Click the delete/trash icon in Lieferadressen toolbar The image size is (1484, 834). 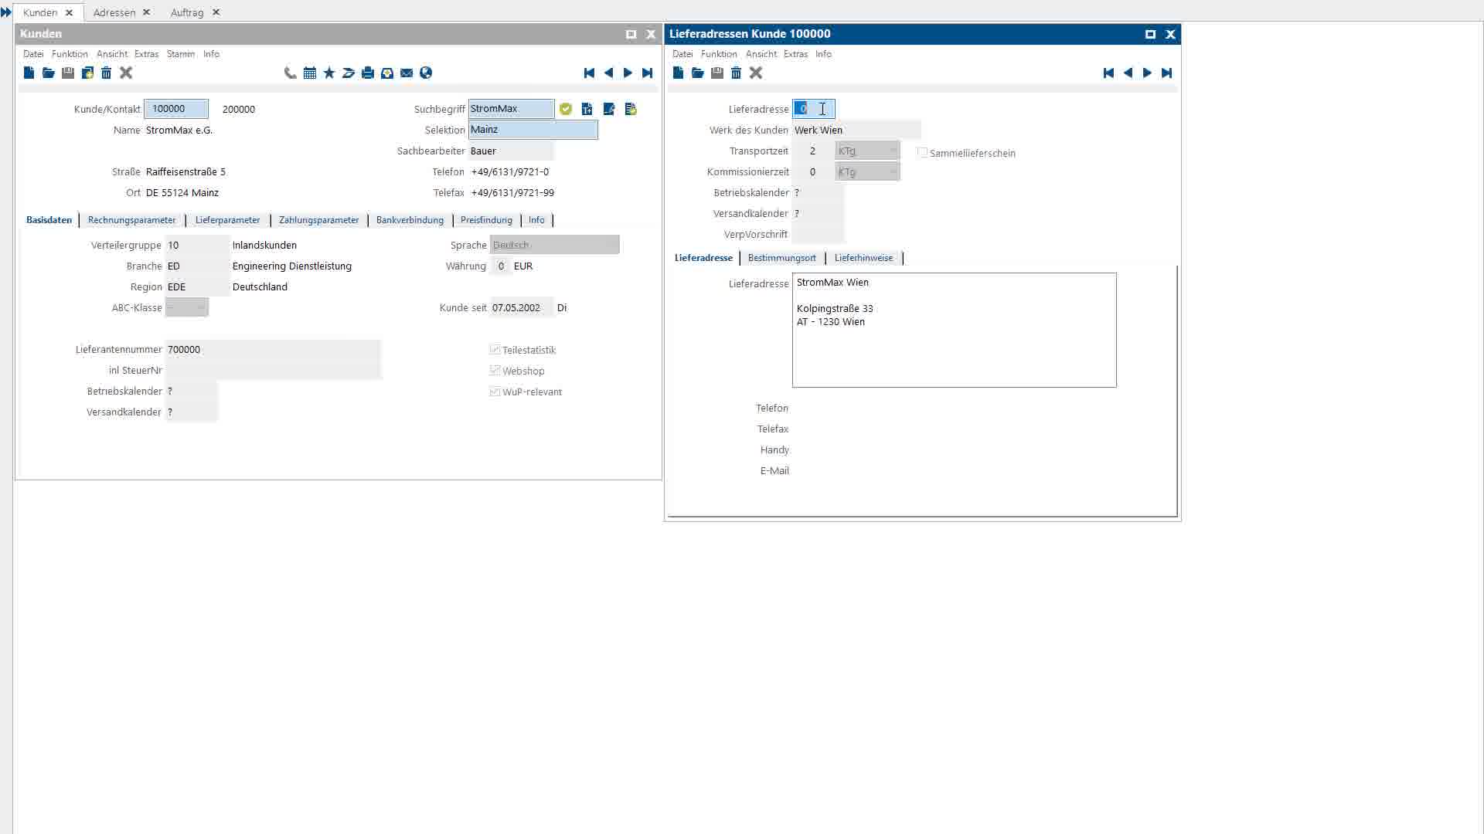[736, 73]
